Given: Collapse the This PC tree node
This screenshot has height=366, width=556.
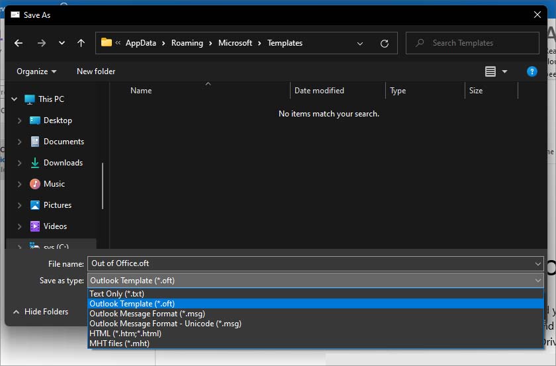Looking at the screenshot, I should click(x=14, y=99).
